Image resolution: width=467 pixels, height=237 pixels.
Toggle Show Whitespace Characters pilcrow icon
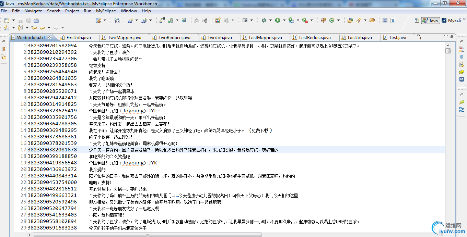[x=393, y=21]
